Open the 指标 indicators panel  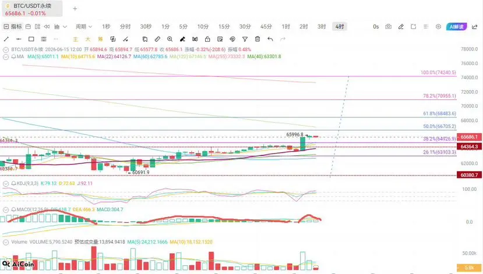[13, 27]
